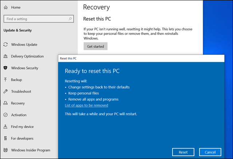Viewport: 233px width, 159px height.
Task: Cancel the reset dialog
Action: 210,152
